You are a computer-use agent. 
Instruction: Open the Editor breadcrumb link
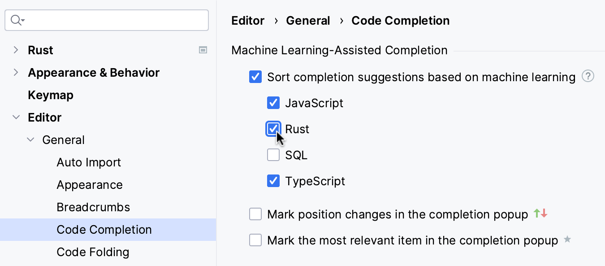[x=247, y=21]
